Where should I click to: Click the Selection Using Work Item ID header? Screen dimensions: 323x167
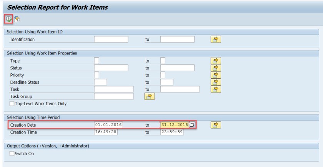tap(35, 32)
